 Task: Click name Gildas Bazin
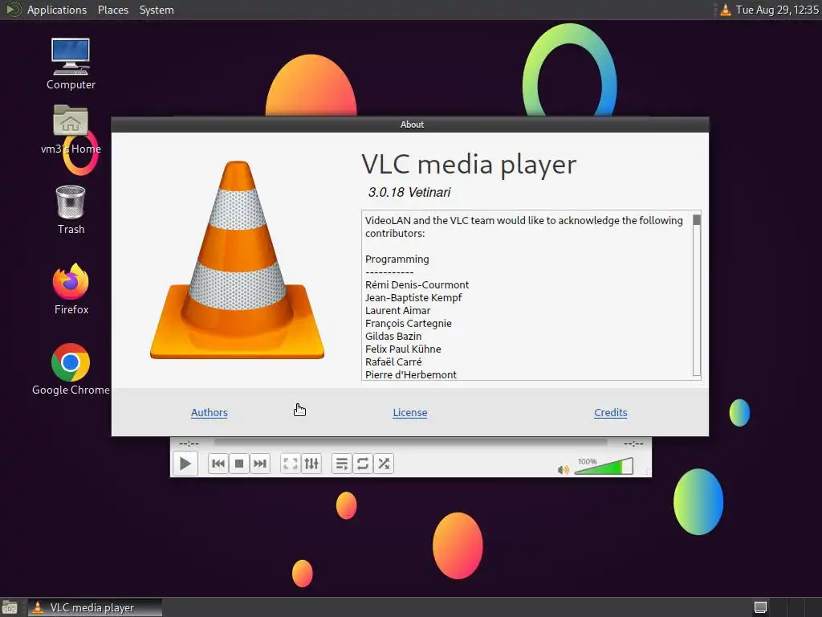[393, 337]
